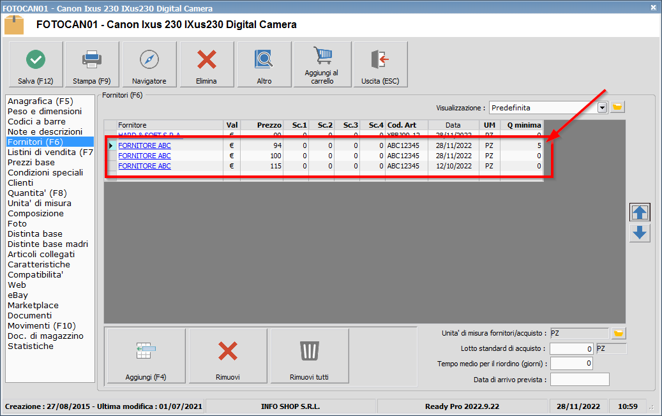Move supplier up with blue arrow

point(640,212)
